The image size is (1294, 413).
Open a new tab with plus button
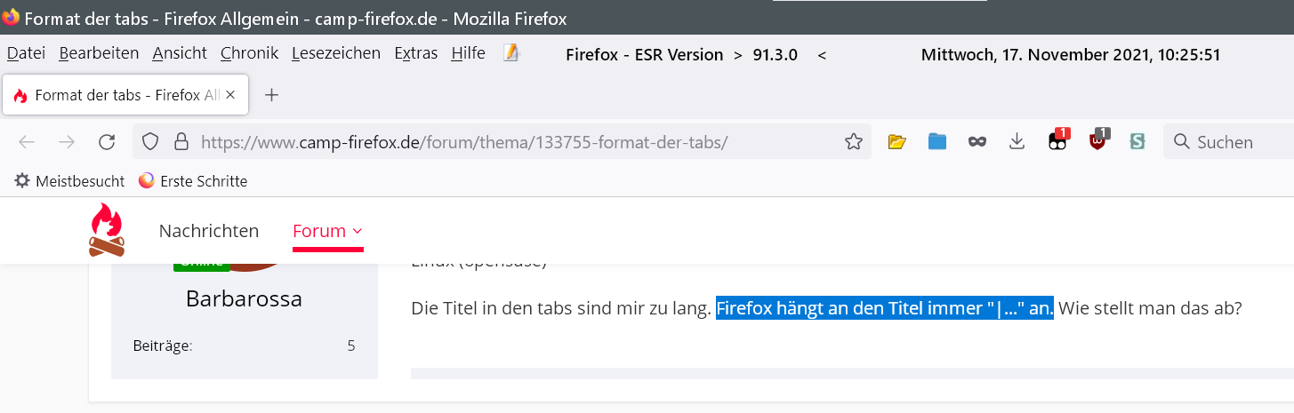click(x=272, y=96)
